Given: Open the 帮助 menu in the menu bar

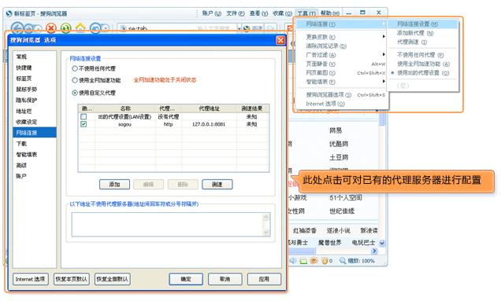Looking at the screenshot, I should point(330,13).
